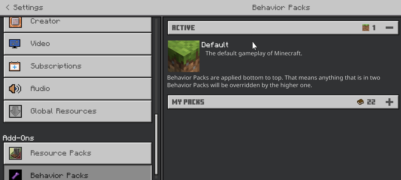
Task: Click the 'applied bottom to top' help text
Action: (x=274, y=81)
